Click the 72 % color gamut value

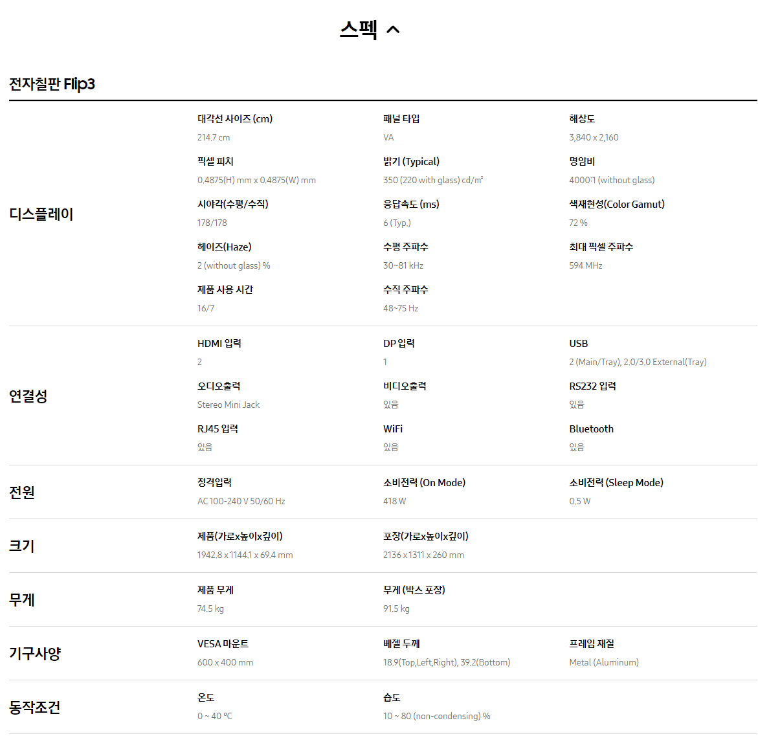(579, 223)
